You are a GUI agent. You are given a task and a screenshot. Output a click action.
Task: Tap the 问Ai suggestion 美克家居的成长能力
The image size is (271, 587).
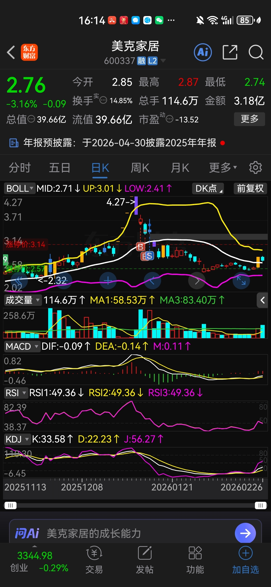pyautogui.click(x=94, y=533)
